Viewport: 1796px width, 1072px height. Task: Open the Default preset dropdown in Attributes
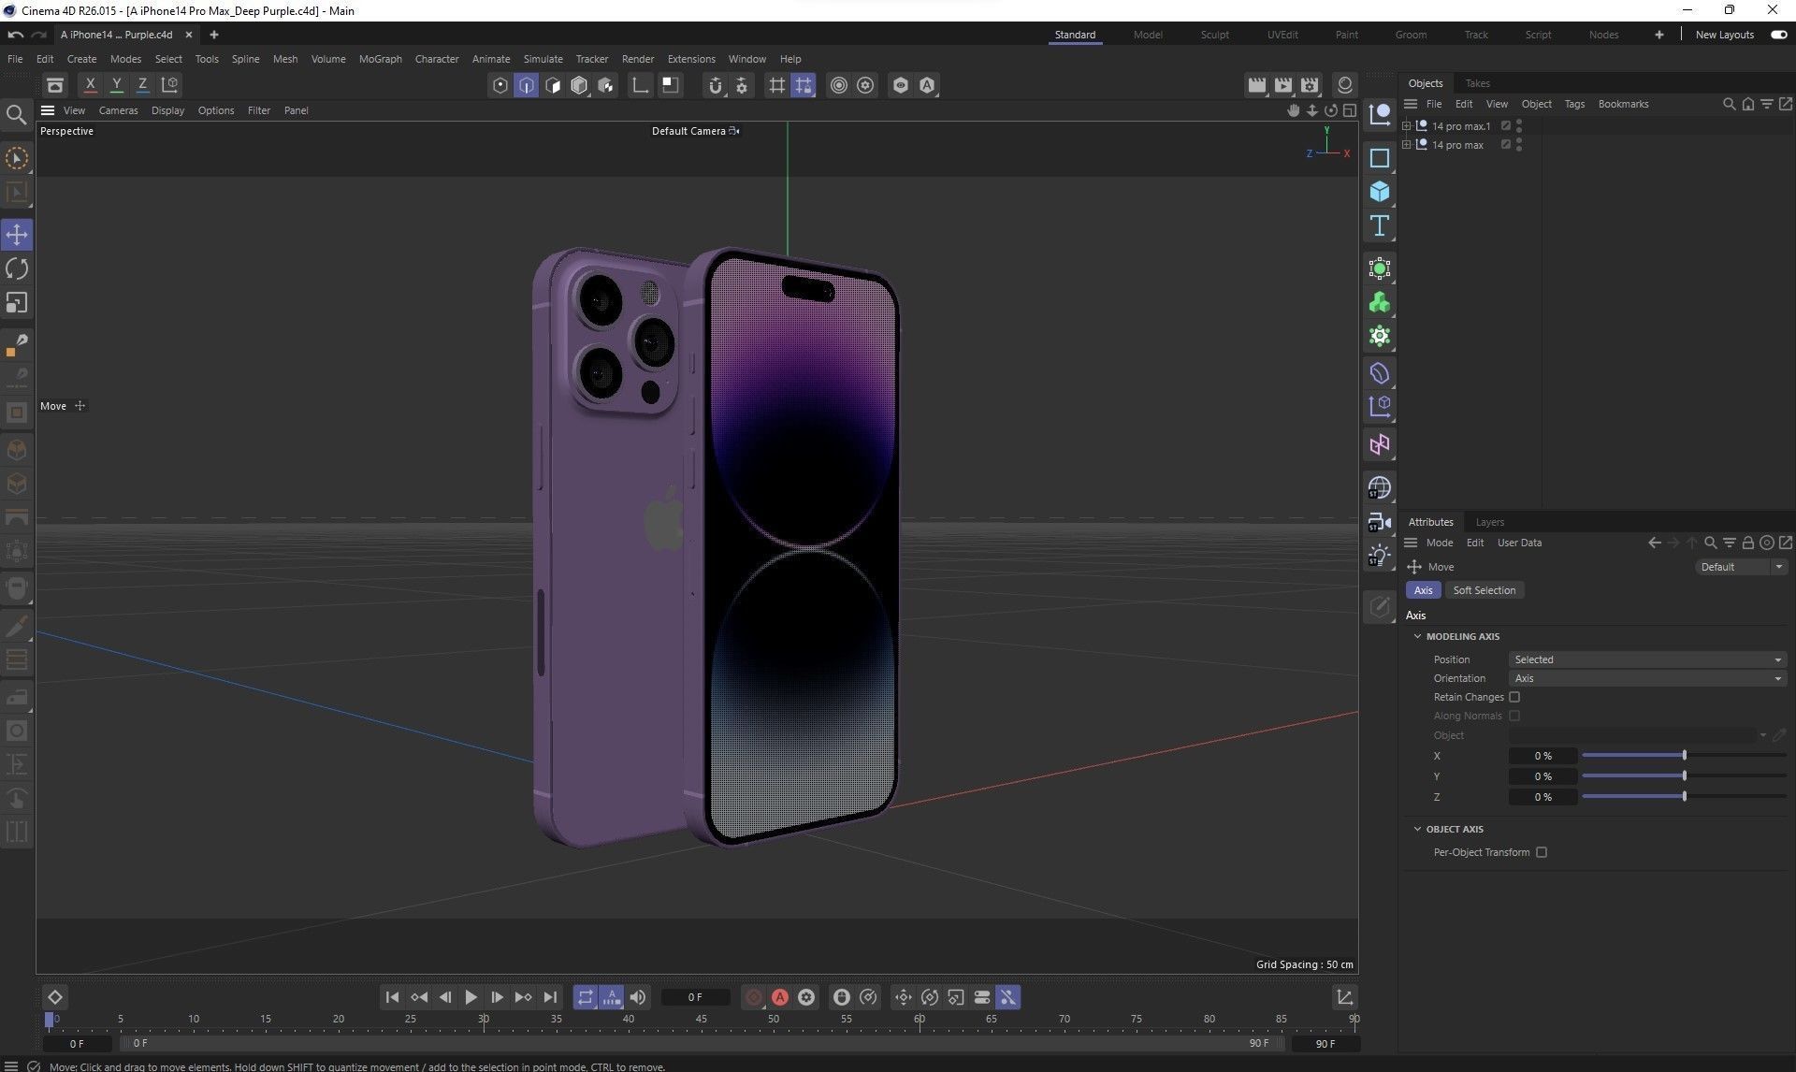[x=1741, y=567]
